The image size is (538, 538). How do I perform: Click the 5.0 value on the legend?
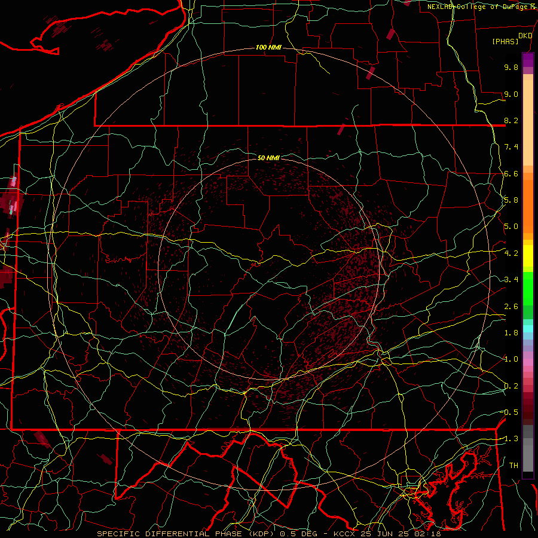tap(511, 227)
